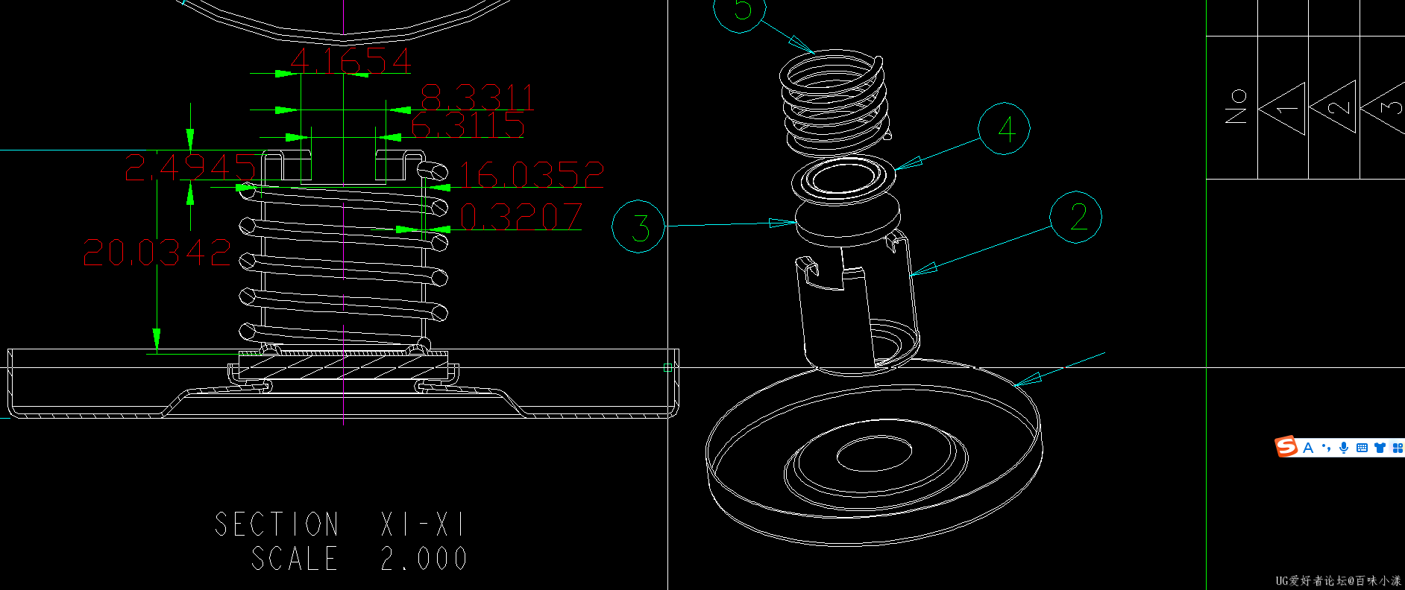Screen dimensions: 1405x590
Task: Pick balloon callout number 2
Action: (1075, 217)
